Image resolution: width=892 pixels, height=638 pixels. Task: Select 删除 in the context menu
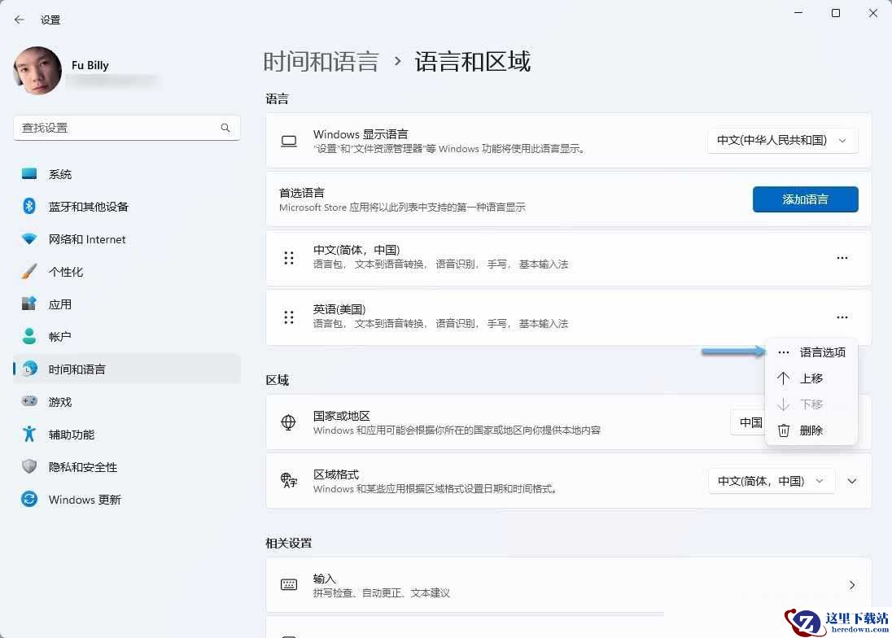coord(811,430)
